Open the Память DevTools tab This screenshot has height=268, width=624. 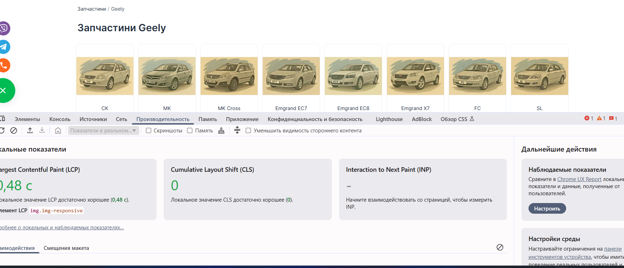[208, 119]
